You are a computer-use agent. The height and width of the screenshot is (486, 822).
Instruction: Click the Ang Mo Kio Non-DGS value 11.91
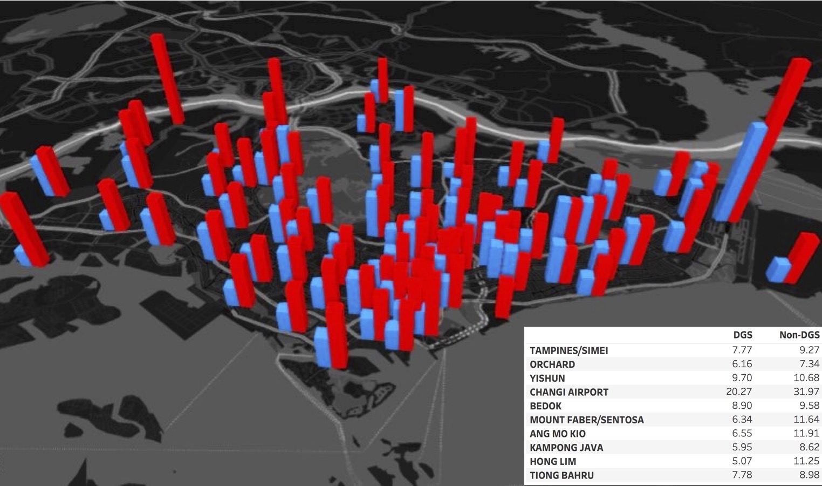pos(807,434)
